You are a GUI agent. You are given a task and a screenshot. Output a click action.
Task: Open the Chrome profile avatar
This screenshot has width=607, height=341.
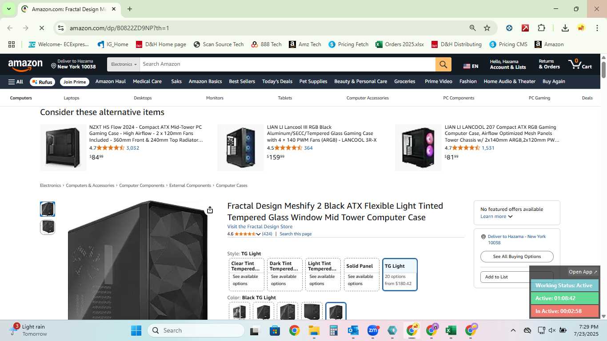[x=581, y=28]
